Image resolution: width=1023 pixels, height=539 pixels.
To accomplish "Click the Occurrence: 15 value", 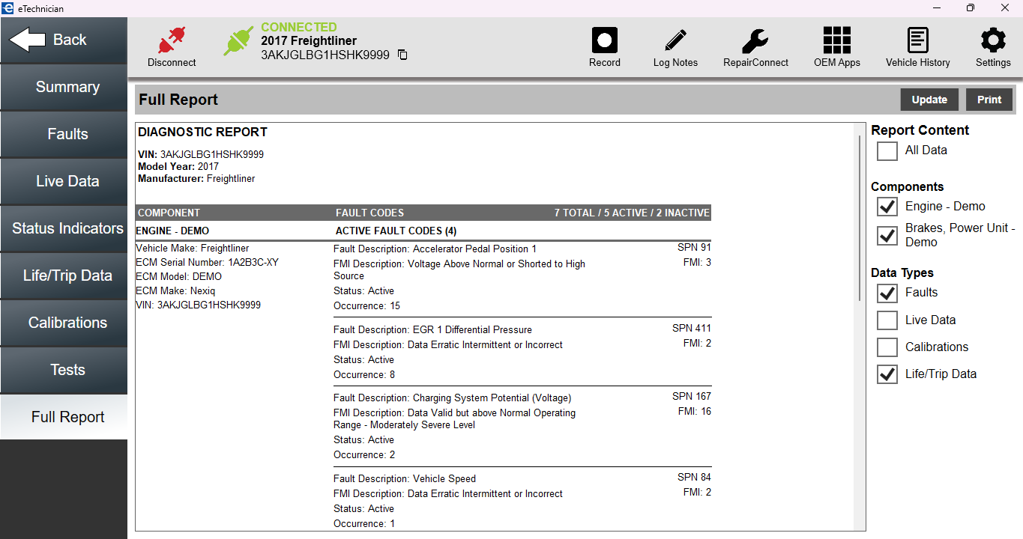I will [366, 306].
